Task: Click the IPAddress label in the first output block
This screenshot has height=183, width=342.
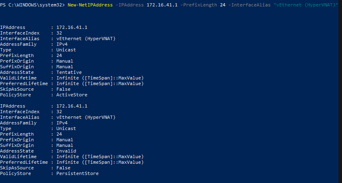Action: [12, 27]
